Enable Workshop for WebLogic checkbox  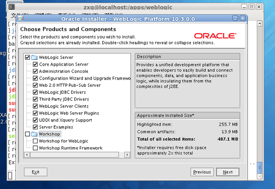(35, 141)
